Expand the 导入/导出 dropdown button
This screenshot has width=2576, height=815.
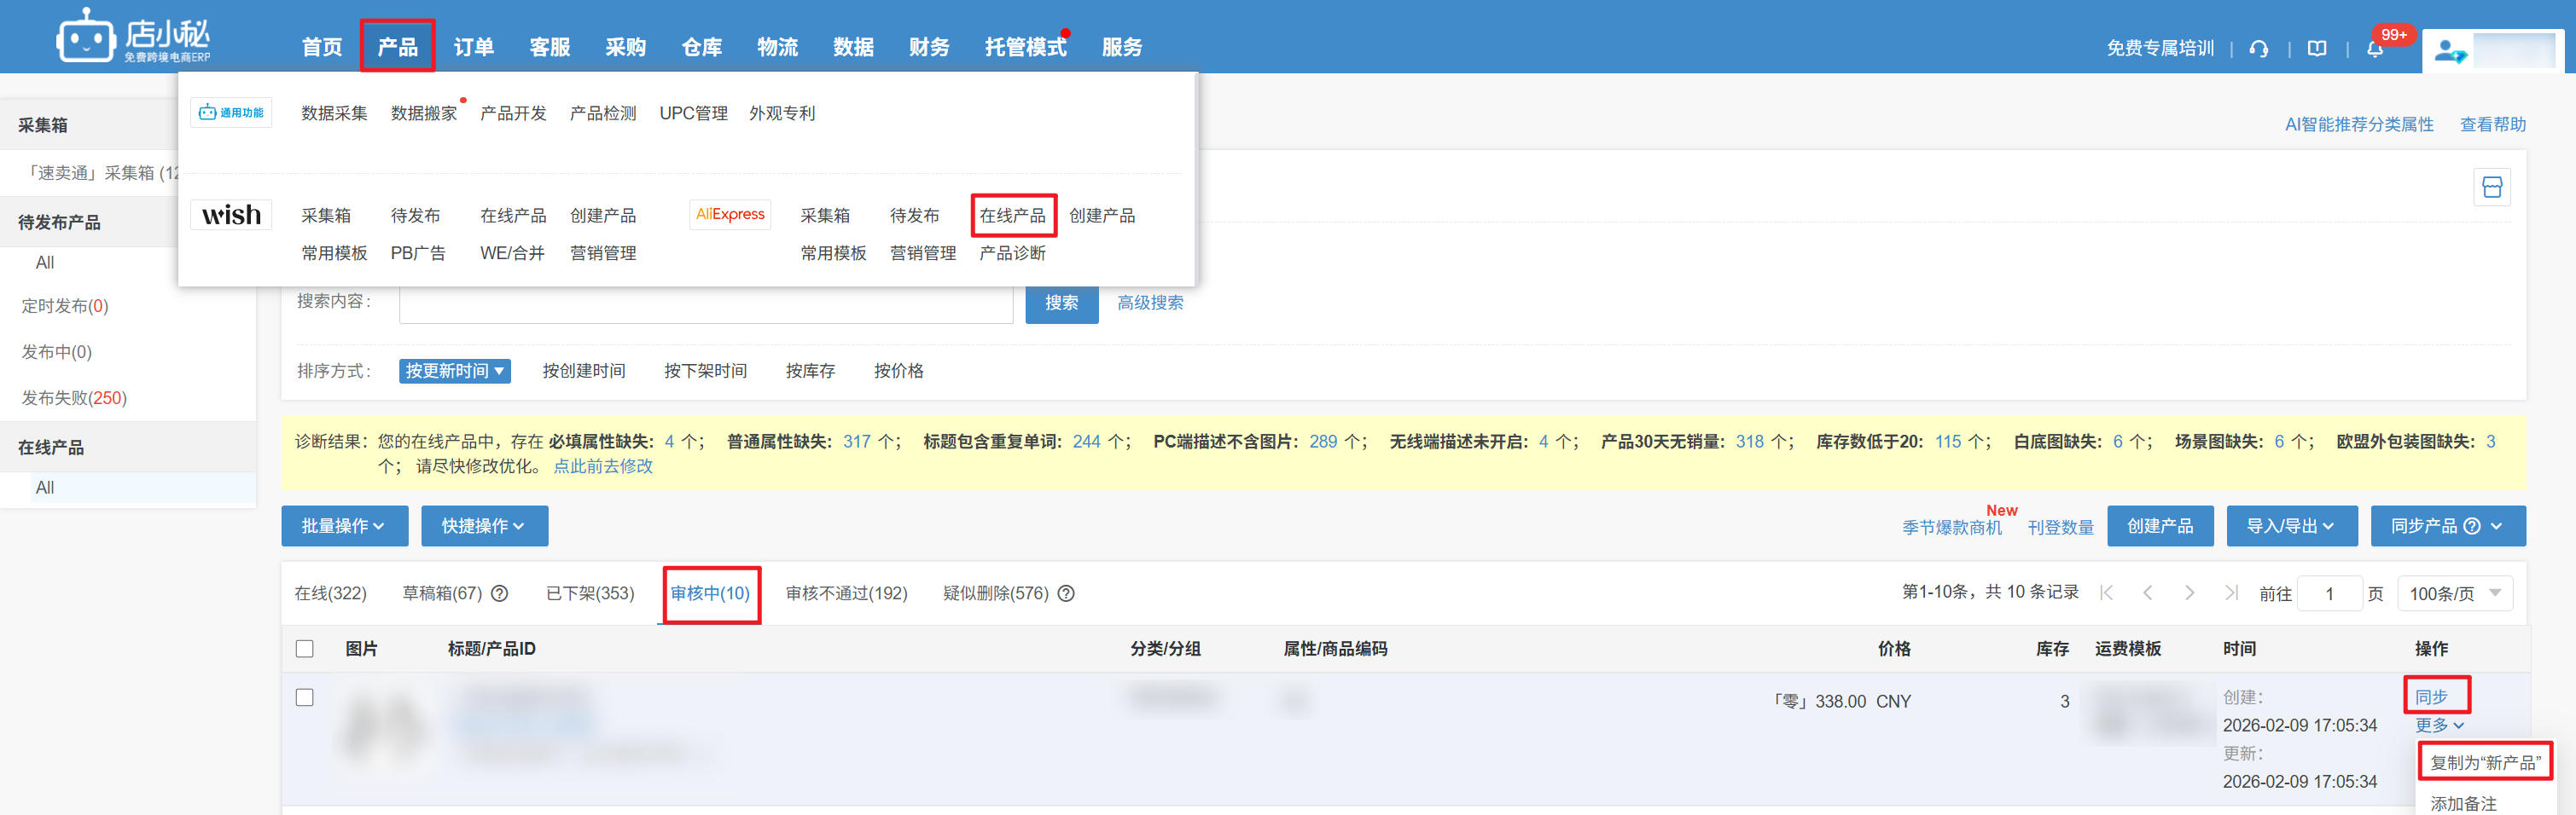coord(2290,526)
